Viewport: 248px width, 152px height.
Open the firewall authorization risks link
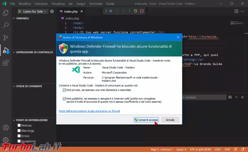89,111
